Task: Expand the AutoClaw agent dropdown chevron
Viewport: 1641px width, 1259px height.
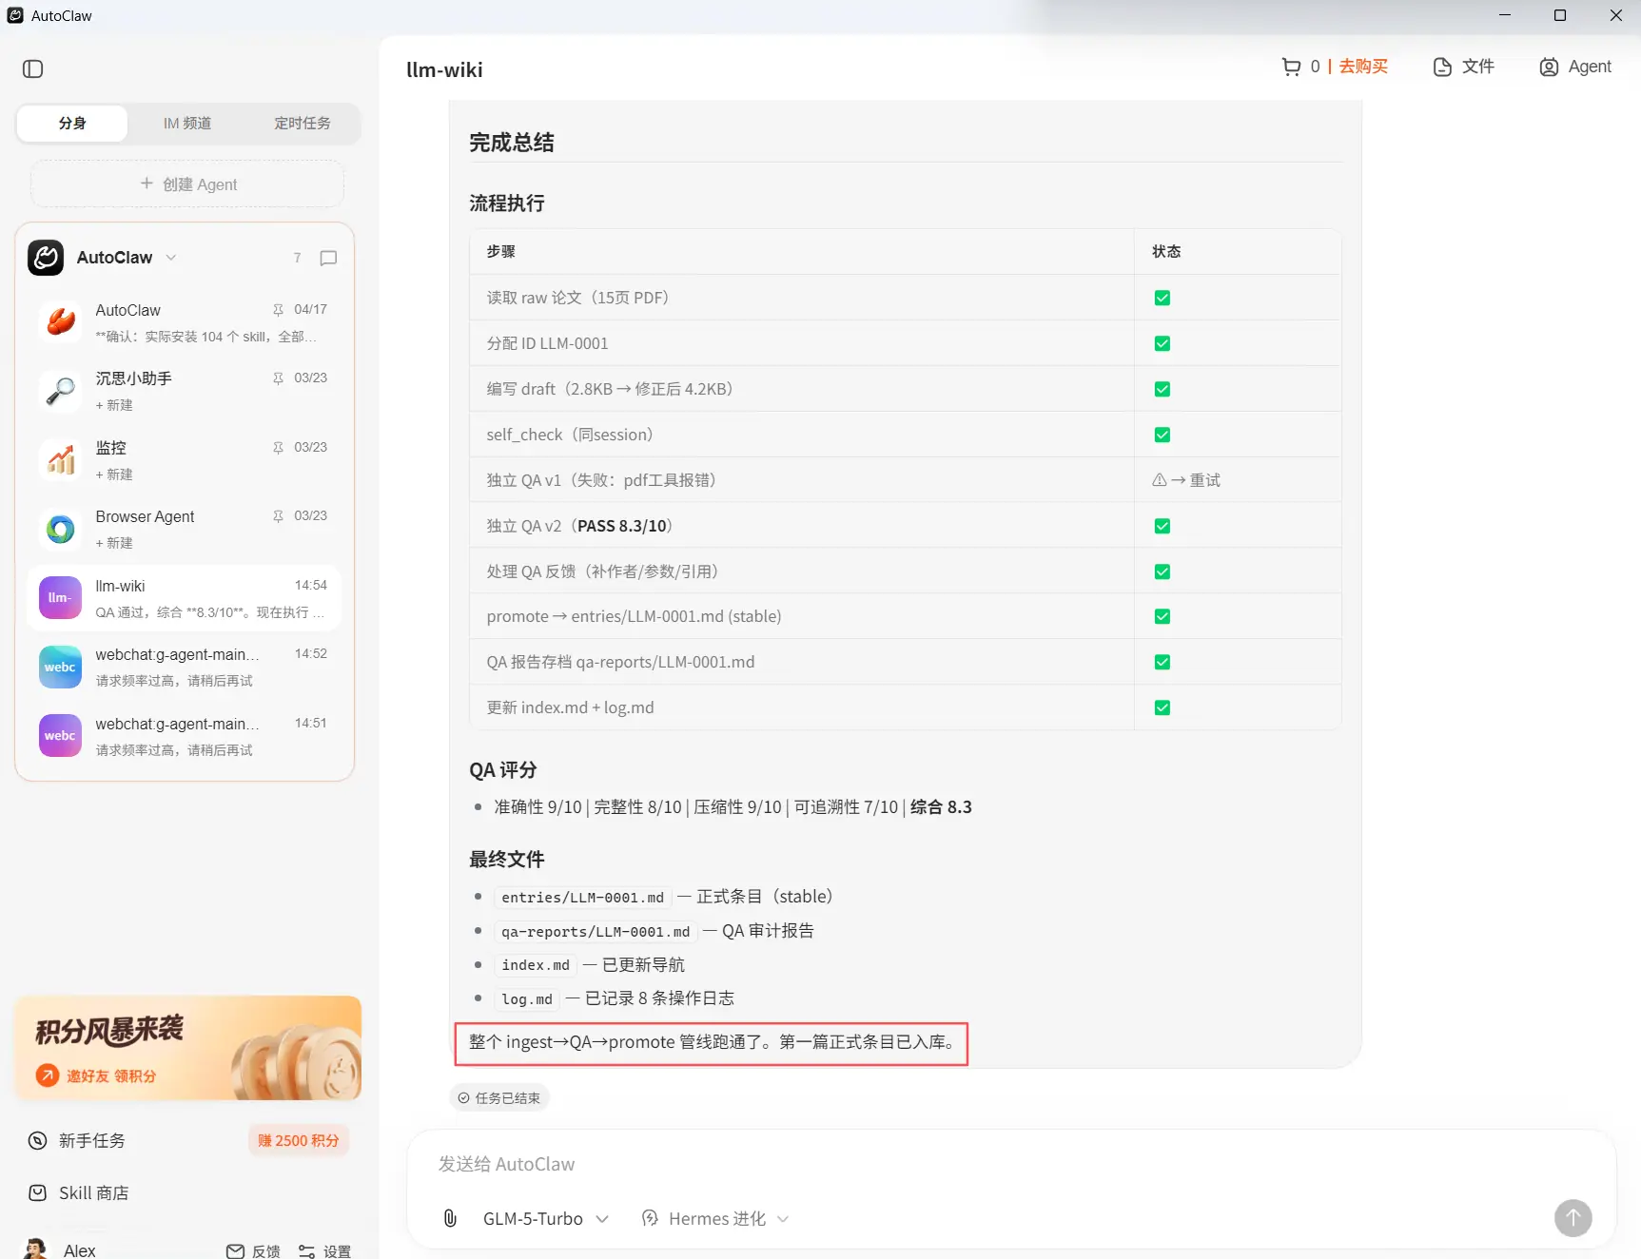Action: 171,258
